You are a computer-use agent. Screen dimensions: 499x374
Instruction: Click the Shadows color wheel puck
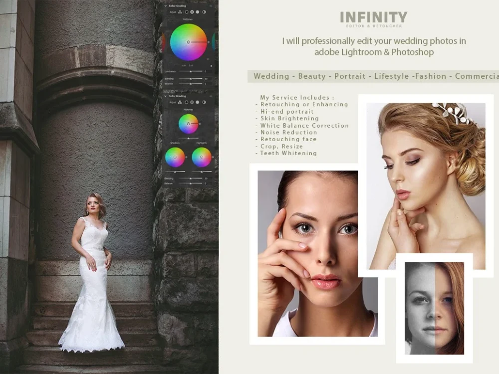click(175, 157)
